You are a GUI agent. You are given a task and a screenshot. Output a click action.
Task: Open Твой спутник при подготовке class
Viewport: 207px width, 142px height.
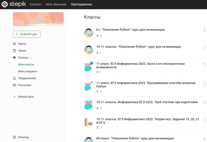coord(147,102)
